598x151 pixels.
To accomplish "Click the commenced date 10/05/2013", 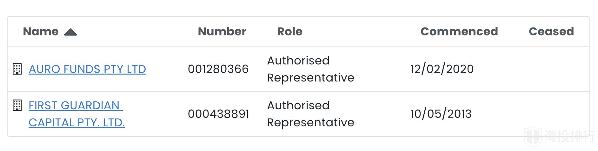I will pyautogui.click(x=441, y=114).
